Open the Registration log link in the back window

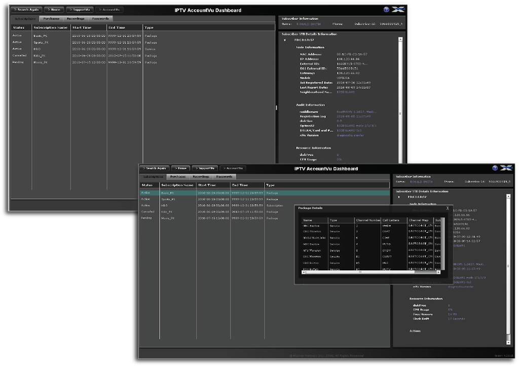point(353,116)
